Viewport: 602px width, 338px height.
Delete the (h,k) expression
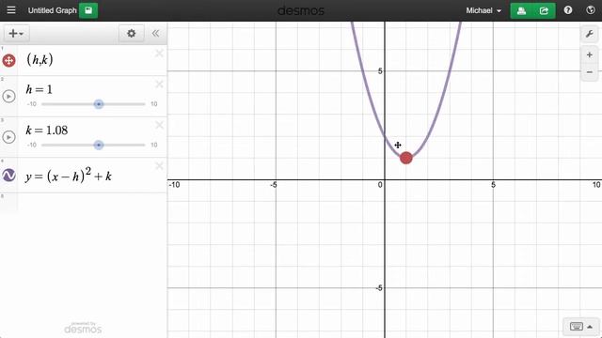[x=159, y=54]
